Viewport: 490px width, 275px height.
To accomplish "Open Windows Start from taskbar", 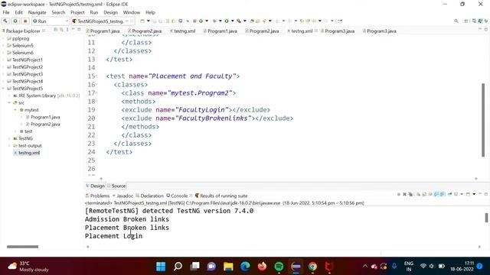I will [x=161, y=267].
